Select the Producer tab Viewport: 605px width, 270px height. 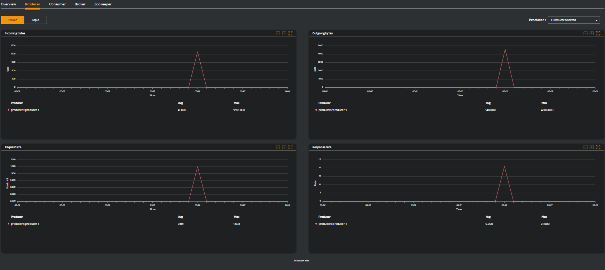(33, 4)
